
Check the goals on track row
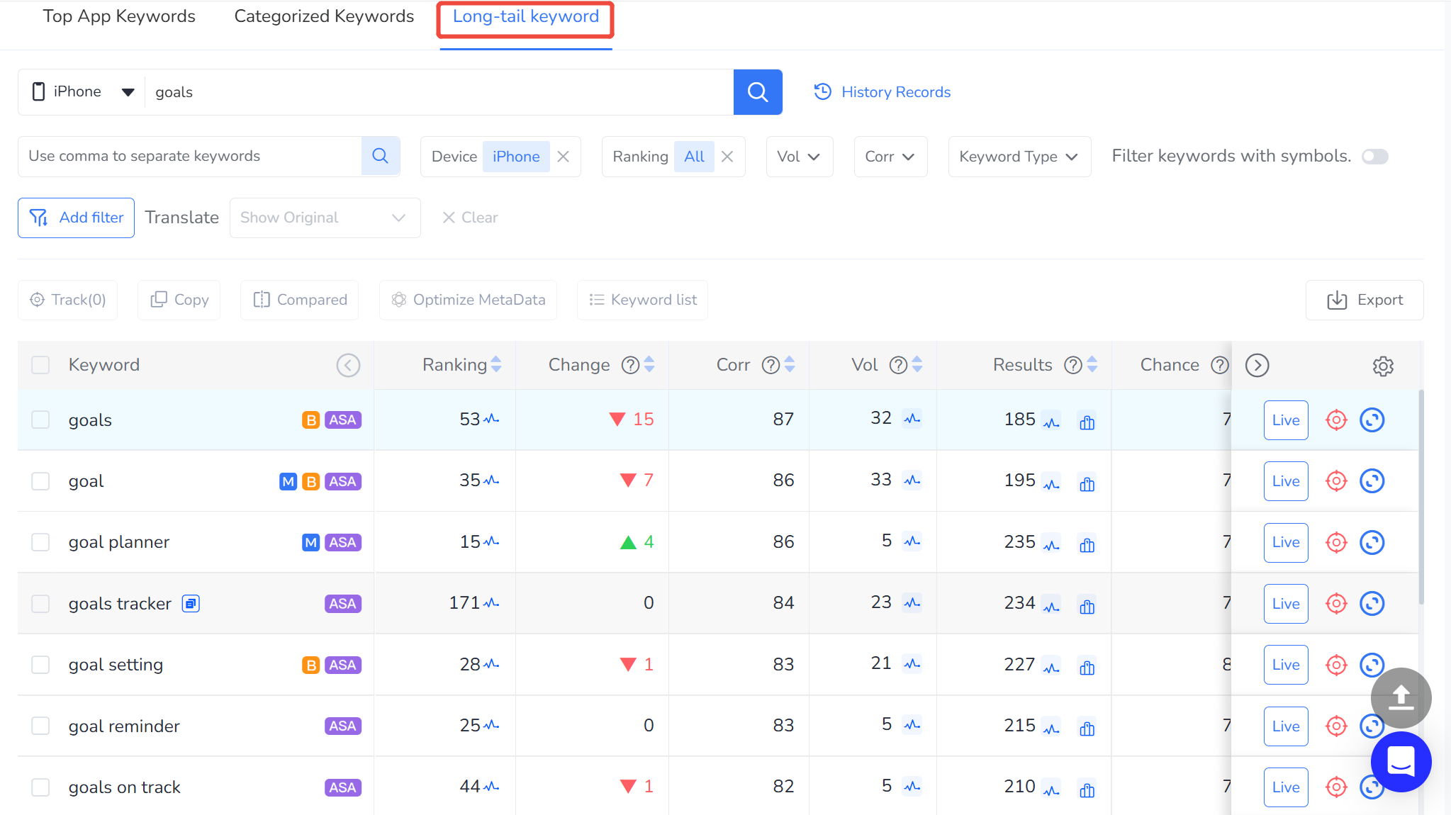coord(40,787)
